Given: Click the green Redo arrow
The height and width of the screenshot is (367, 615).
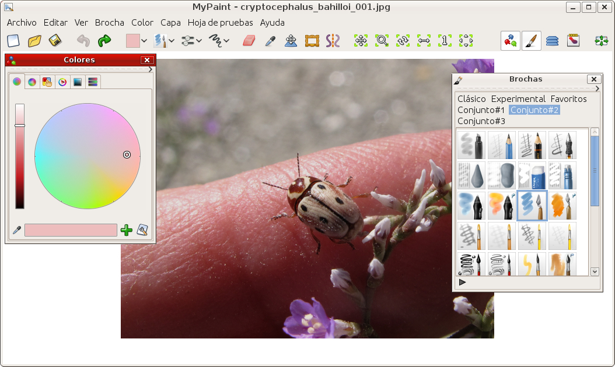Looking at the screenshot, I should [104, 41].
